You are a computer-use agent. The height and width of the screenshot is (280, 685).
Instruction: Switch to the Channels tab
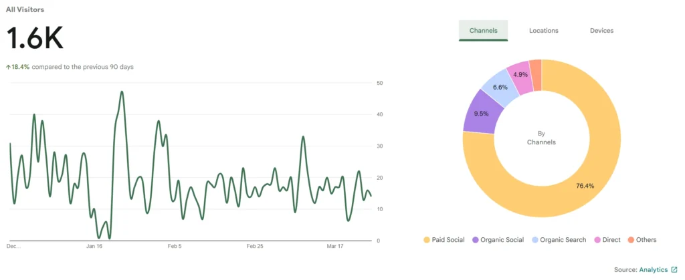483,31
